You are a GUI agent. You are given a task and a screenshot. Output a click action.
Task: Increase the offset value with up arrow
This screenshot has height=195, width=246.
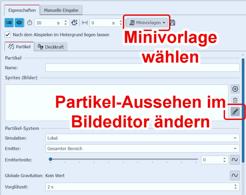click(x=121, y=21)
